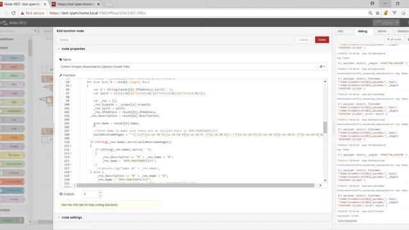Expand the subflows palette category
409x230 pixels.
[7, 39]
